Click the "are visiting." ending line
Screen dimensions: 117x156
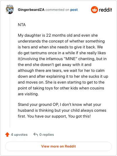coord(28,94)
